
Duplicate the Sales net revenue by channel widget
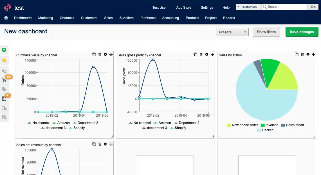click(94, 144)
